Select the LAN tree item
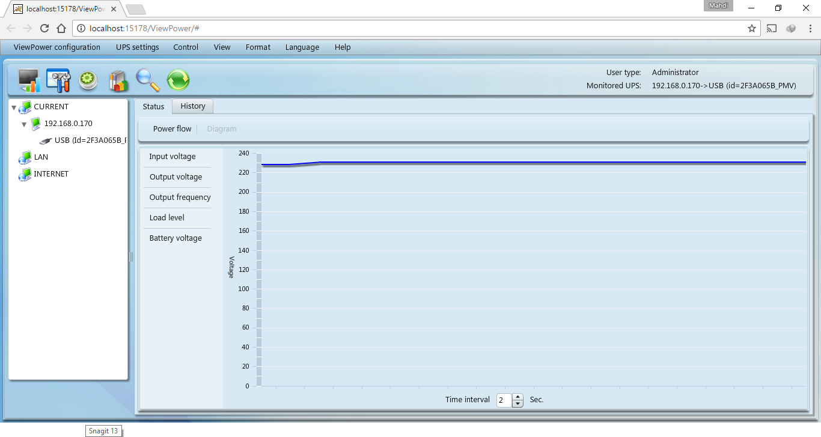The image size is (821, 437). point(41,157)
